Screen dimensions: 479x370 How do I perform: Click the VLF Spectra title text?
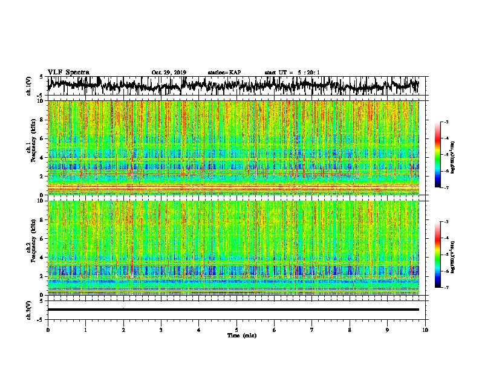68,73
